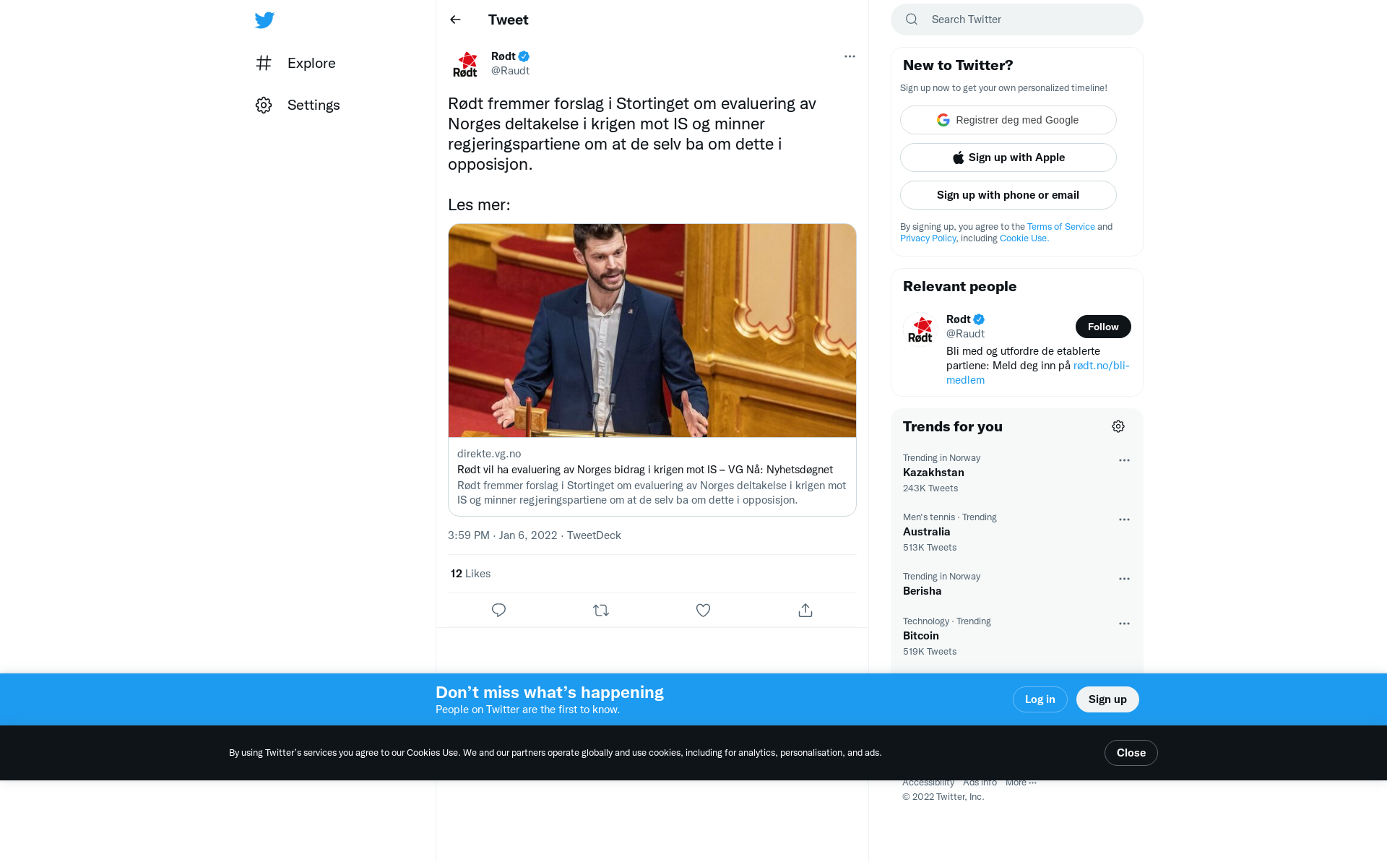This screenshot has height=862, width=1387.
Task: Click the TweetDeck source link
Action: coord(594,535)
